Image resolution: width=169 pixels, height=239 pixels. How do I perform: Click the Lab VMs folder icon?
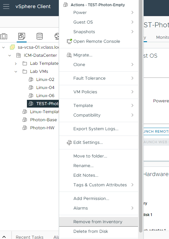tap(25, 72)
